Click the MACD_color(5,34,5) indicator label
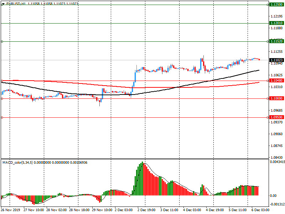This screenshot has width=285, height=214. (x=17, y=163)
